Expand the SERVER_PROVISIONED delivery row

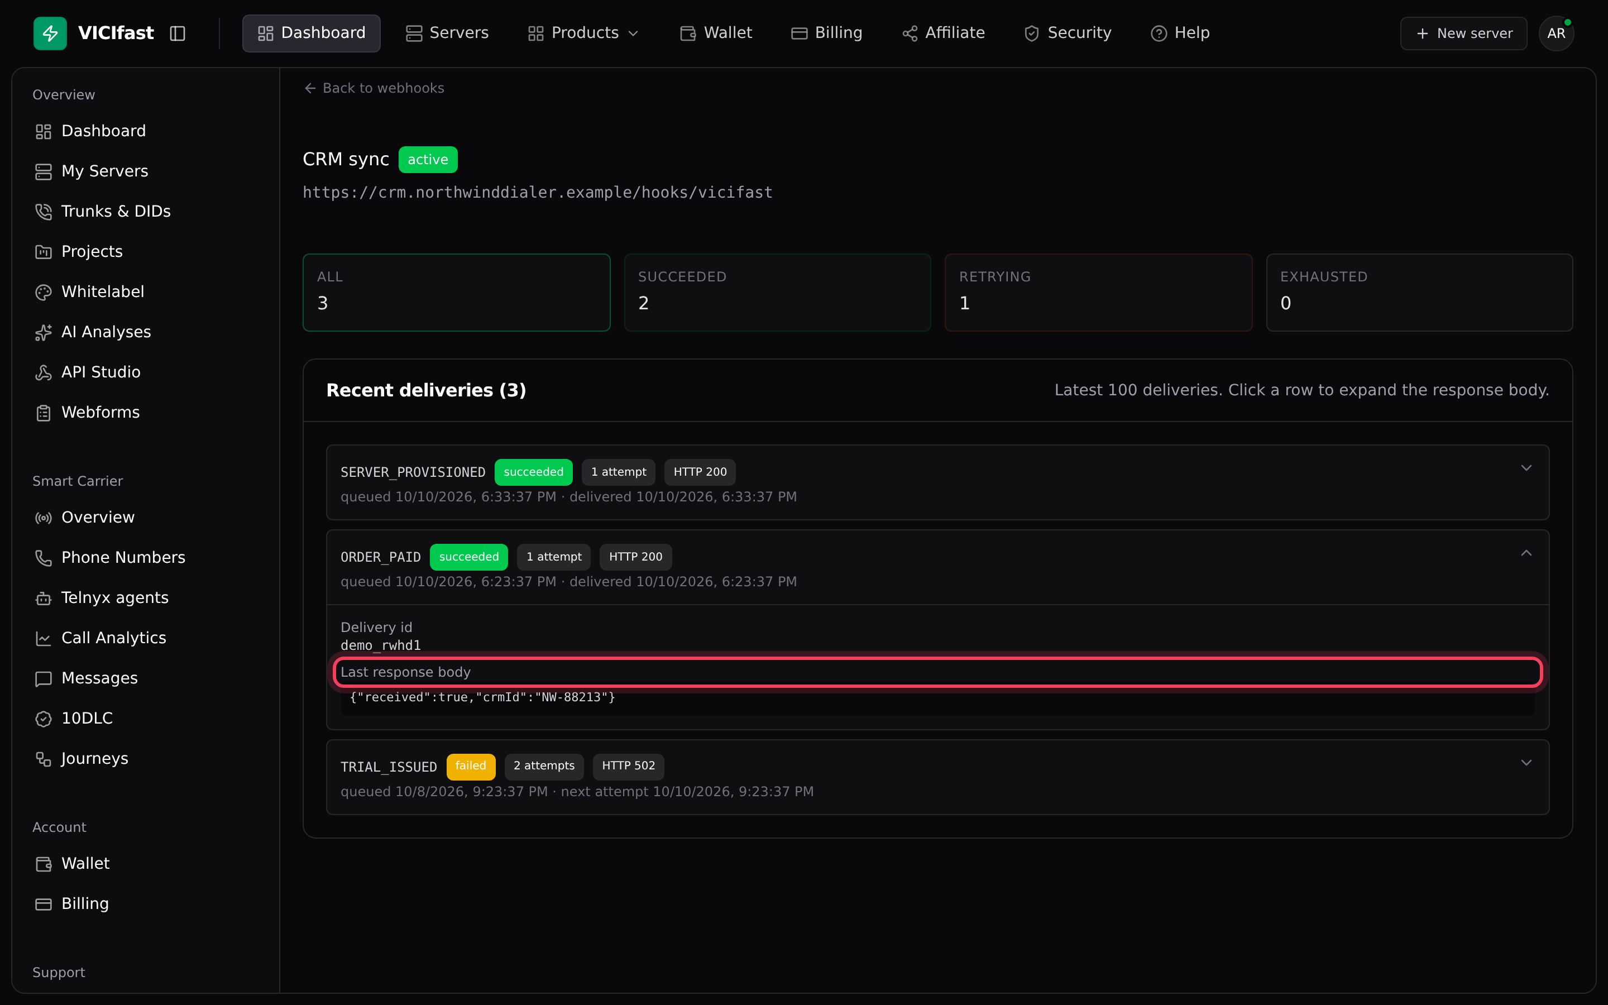point(937,482)
